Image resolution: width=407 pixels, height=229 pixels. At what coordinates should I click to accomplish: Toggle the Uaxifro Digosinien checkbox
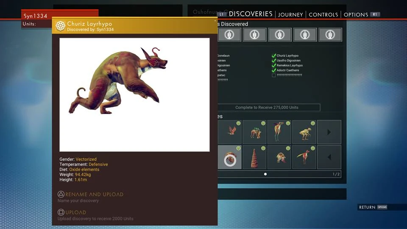coord(273,61)
